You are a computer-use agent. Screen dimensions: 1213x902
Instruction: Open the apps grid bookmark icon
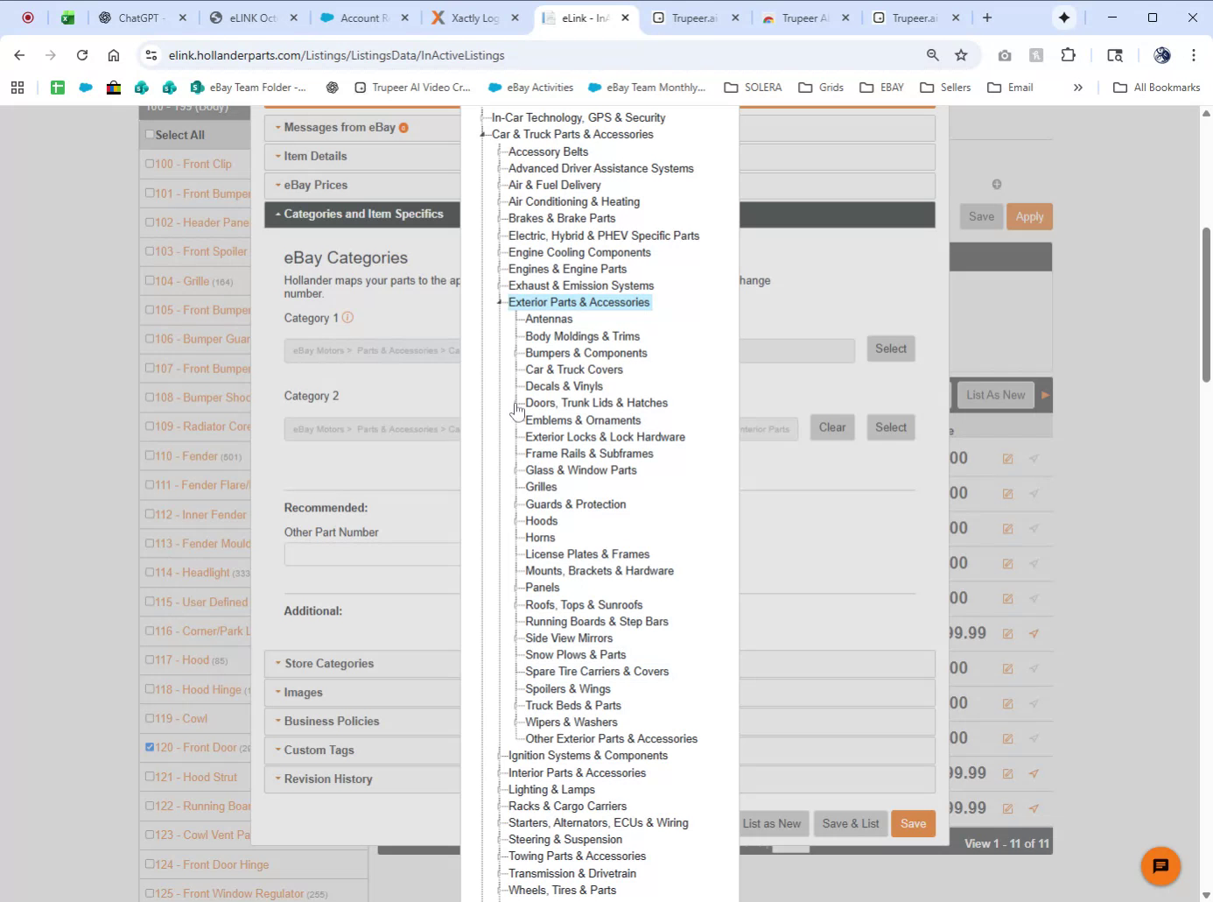[x=18, y=88]
